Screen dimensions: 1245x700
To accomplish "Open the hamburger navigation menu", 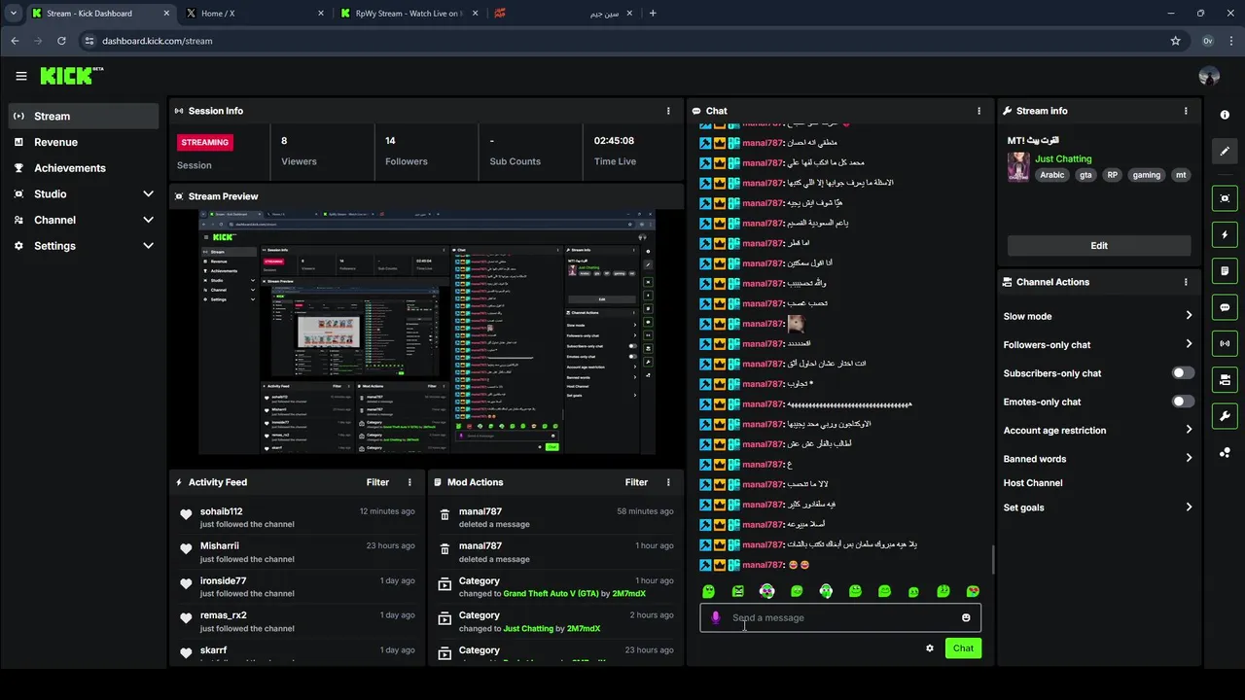I will 21,76.
